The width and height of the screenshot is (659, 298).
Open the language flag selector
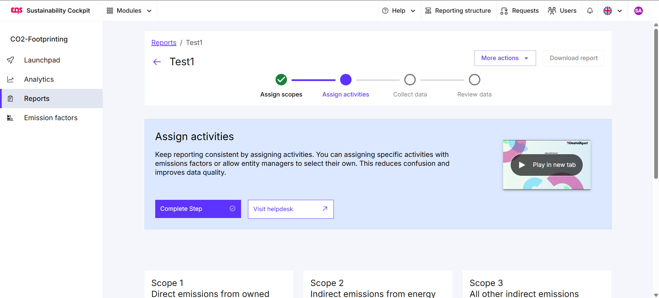(612, 11)
